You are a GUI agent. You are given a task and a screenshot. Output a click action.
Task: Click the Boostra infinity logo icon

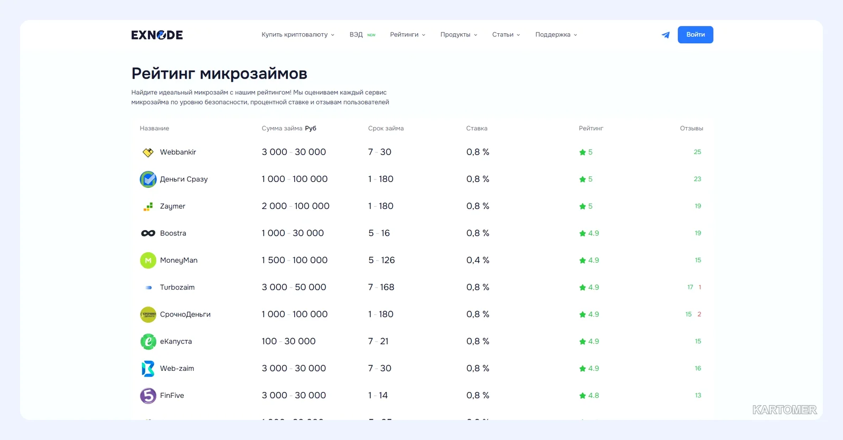(148, 233)
